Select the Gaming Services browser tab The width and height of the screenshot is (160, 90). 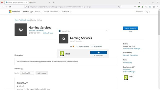(x=16, y=2)
